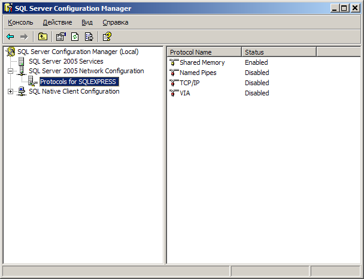Sort by Status column header
The image size is (364, 279).
click(279, 52)
